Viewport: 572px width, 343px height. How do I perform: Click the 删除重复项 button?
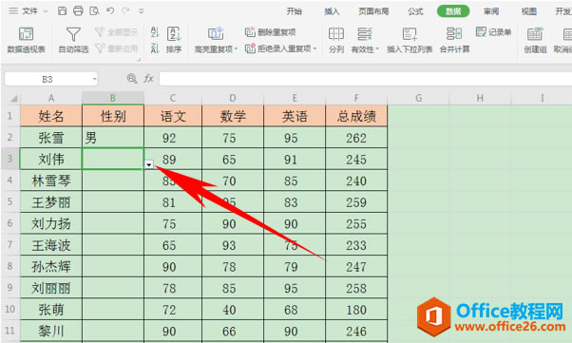270,32
